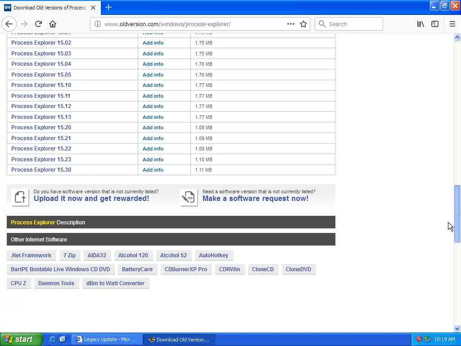Go to the browser home page
Viewport: 461px width, 346px height.
coord(53,24)
